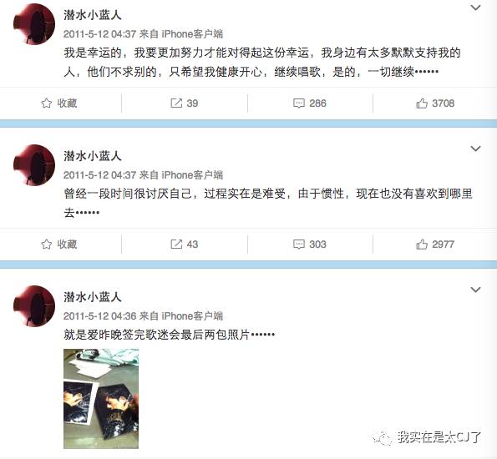Viewport: 497px width, 459px height.
Task: Open timestamp 2011-5-12 04:37 of first post
Action: click(100, 34)
